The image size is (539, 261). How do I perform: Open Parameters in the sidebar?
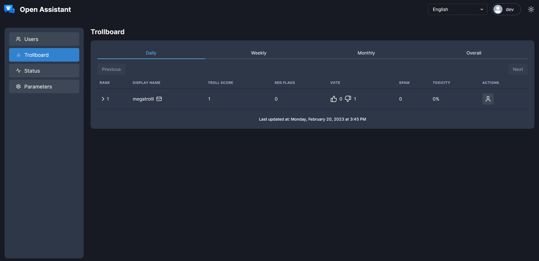tap(44, 86)
